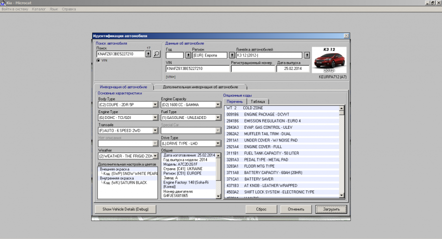Click the Kia Microcat app icon in title bar
Screen dimensions: 442x239
[3, 3]
